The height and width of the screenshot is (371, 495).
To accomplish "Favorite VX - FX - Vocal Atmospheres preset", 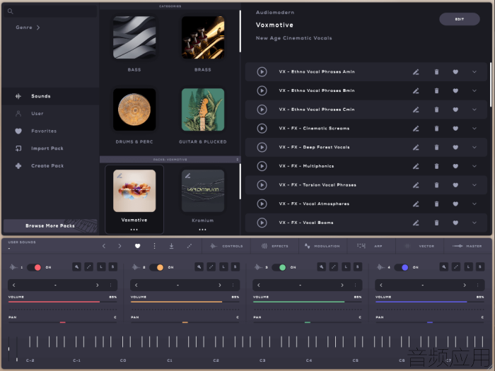I will 455,204.
